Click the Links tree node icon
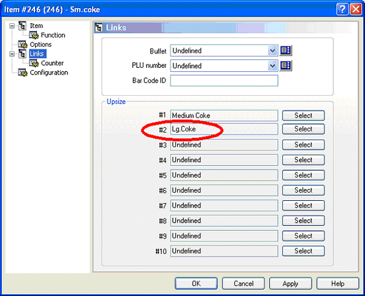 (x=23, y=54)
